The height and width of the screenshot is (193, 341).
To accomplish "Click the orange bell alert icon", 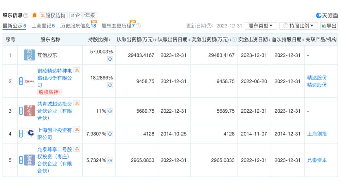I will (x=34, y=15).
